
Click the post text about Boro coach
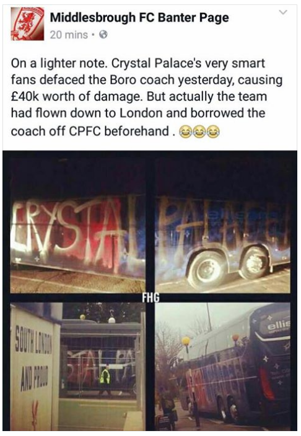(147, 97)
